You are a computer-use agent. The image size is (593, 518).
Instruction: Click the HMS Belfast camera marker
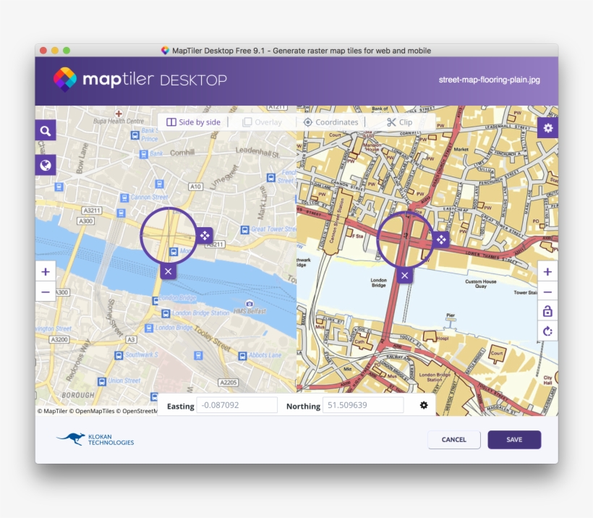(249, 304)
